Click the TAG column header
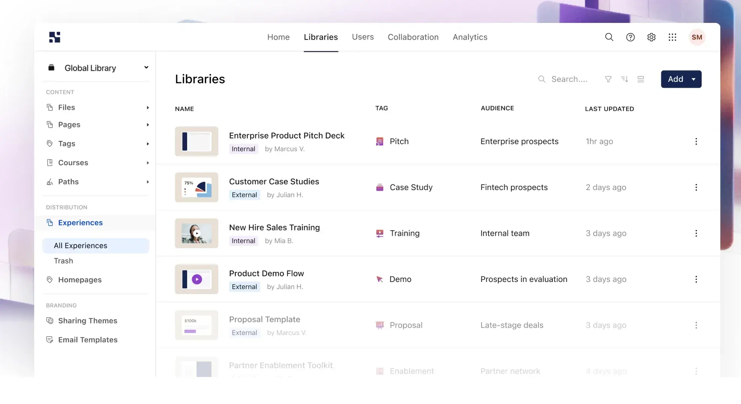The height and width of the screenshot is (404, 741). (381, 108)
